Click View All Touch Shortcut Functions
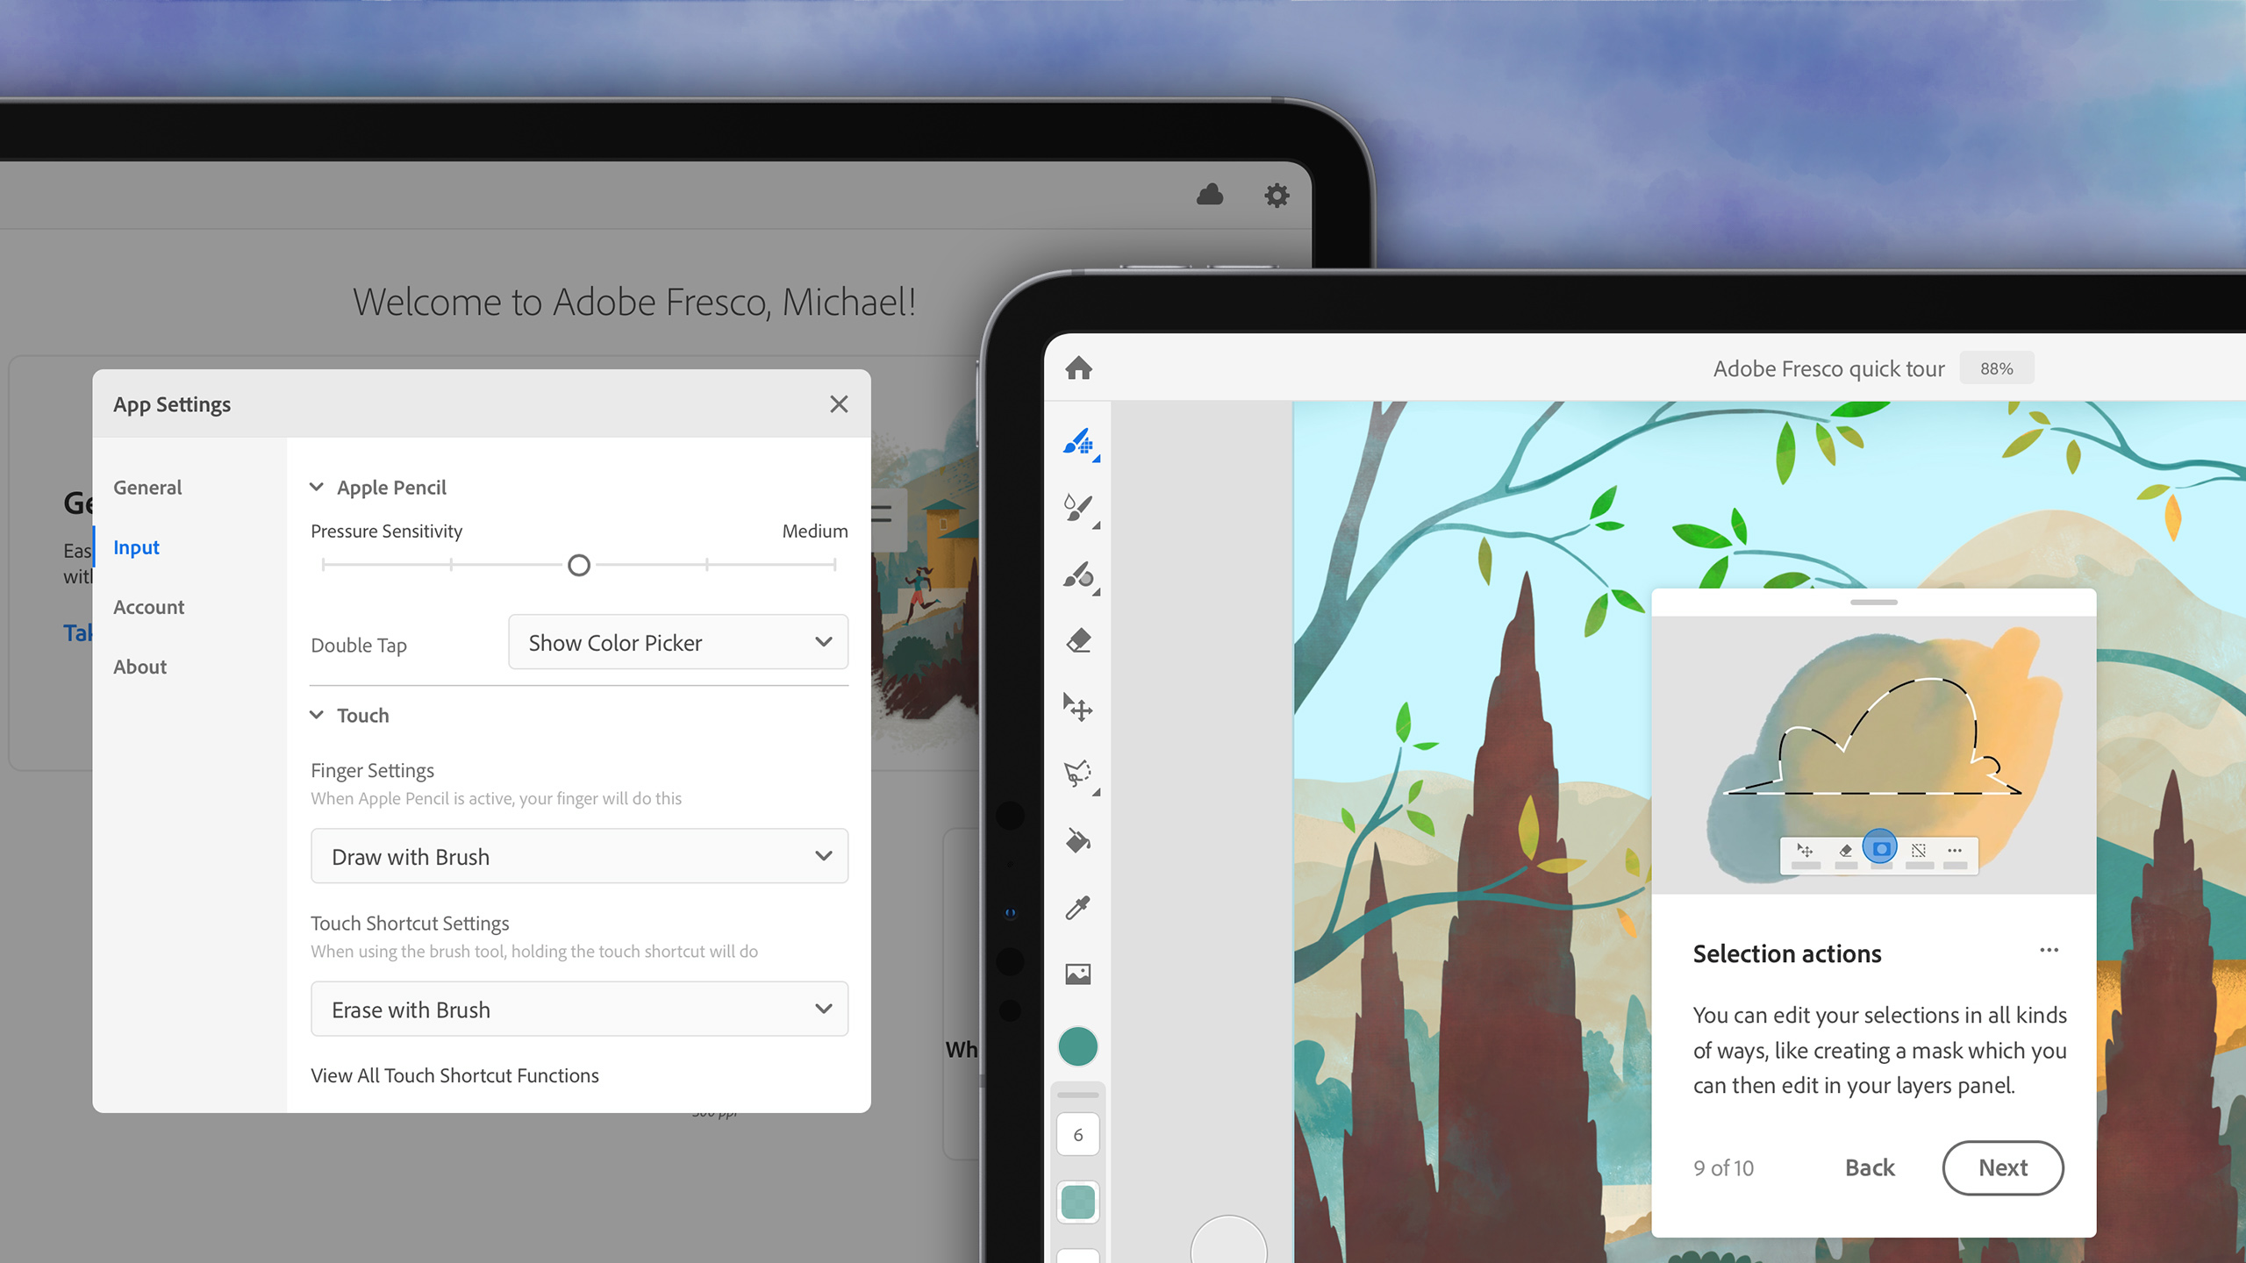The image size is (2246, 1263). tap(454, 1074)
